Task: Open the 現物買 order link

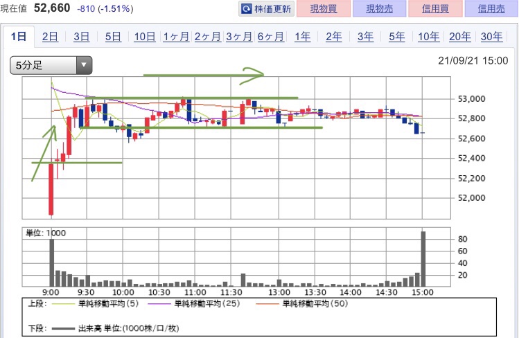Action: coord(324,8)
